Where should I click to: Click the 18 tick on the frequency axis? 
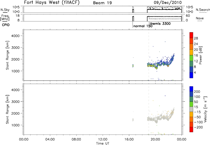point(18,16)
